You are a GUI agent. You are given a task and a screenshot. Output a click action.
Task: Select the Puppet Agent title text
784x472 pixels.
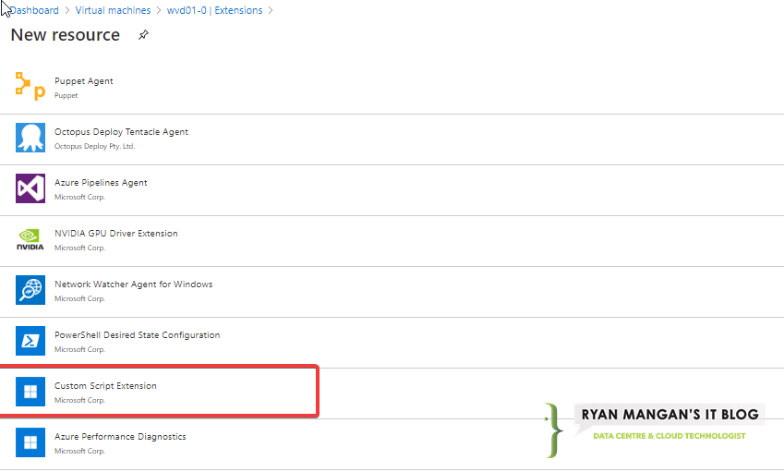pos(83,81)
